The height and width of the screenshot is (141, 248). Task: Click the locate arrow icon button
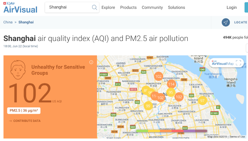pos(226,23)
